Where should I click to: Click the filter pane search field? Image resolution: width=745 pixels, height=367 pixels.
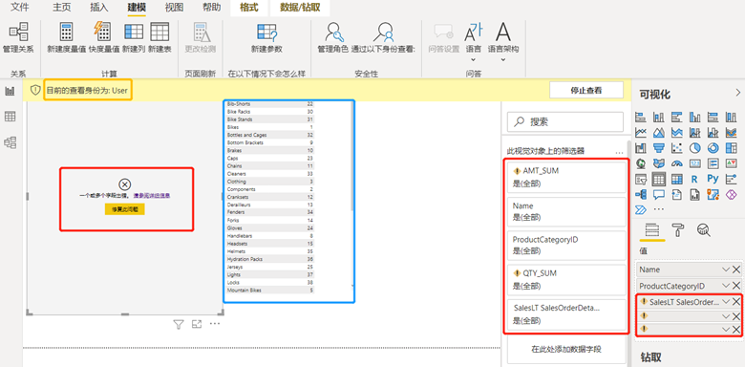[x=565, y=121]
